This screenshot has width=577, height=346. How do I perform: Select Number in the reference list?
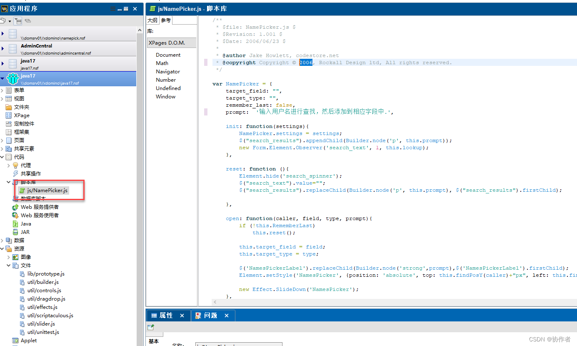(x=166, y=80)
